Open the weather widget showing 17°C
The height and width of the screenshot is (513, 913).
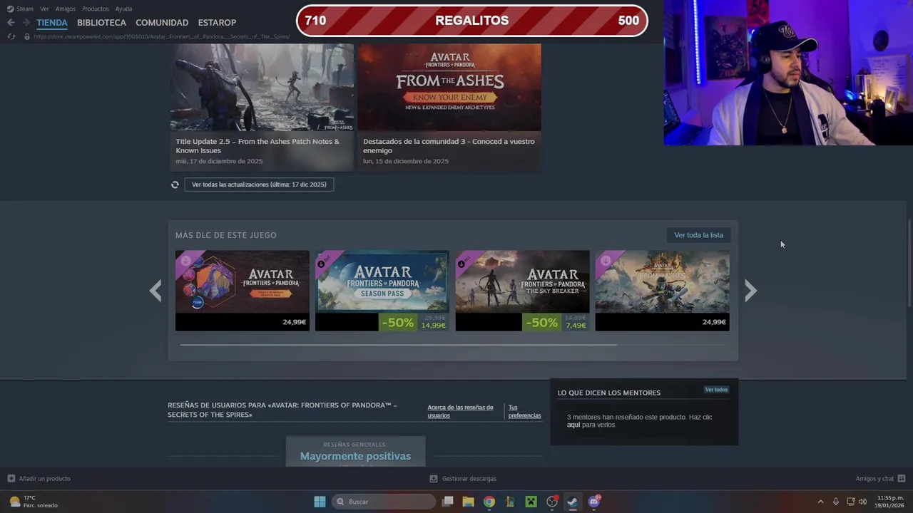click(x=34, y=502)
